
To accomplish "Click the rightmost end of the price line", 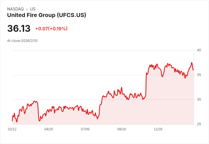I will point(193,70).
